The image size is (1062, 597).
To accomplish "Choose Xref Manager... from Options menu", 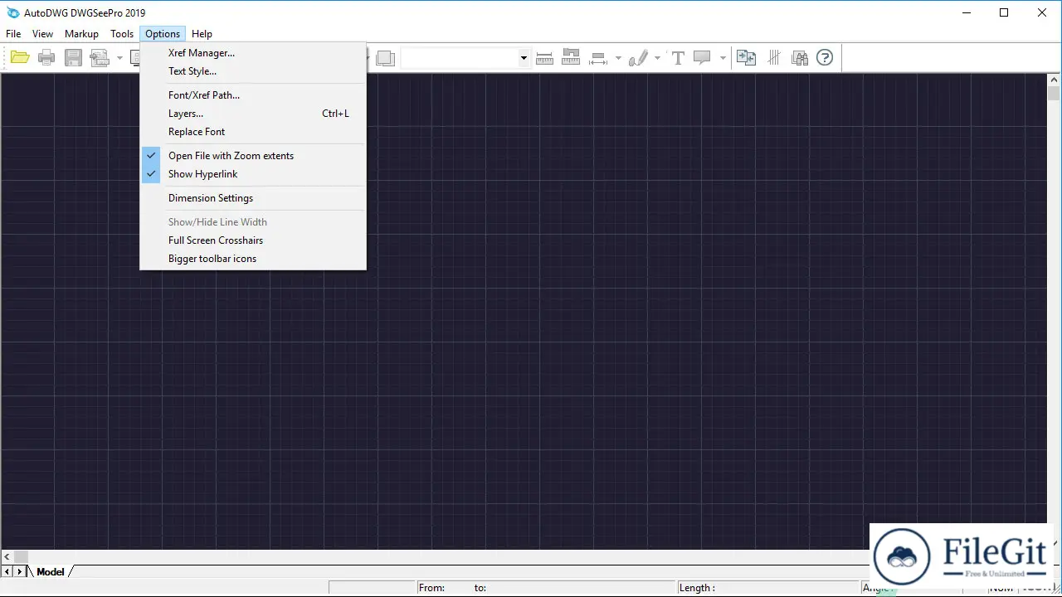I will pyautogui.click(x=253, y=53).
